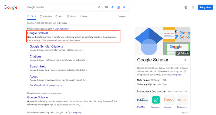Click the blue magnifier search icon

pyautogui.click(x=124, y=7)
